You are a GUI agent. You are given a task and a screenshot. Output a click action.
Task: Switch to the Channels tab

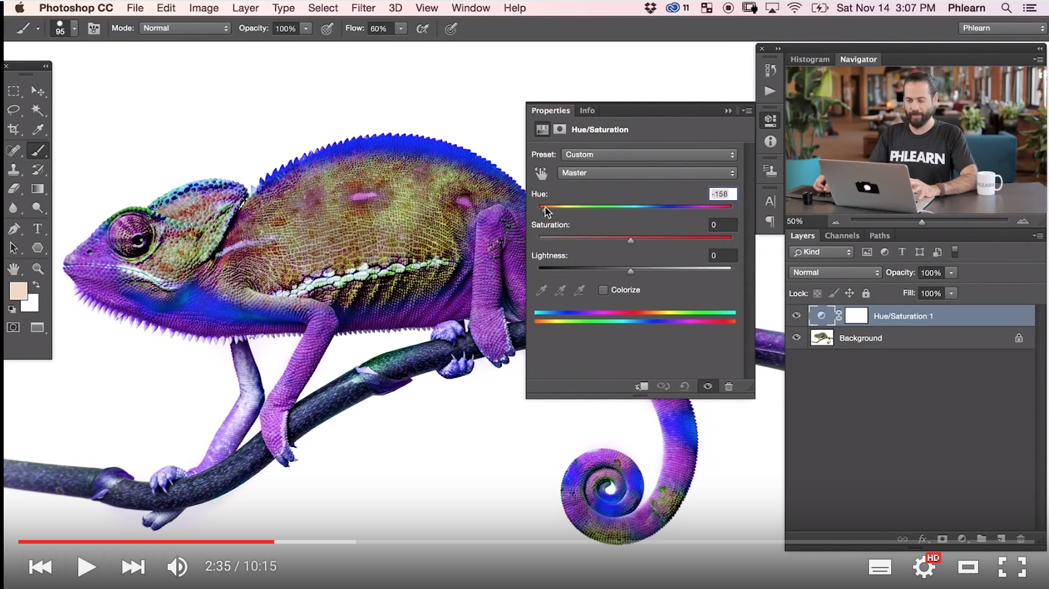click(842, 236)
